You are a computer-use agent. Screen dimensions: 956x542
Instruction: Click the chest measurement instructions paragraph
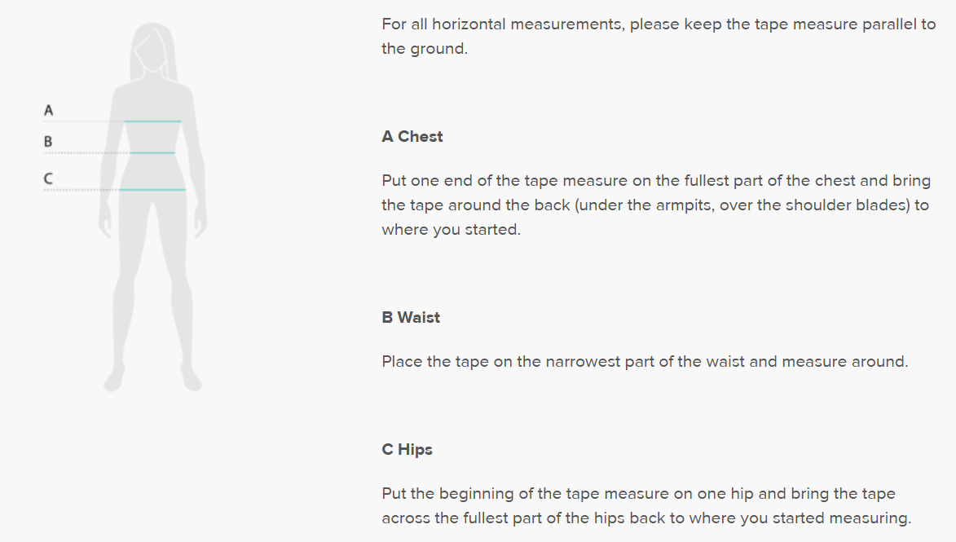coord(655,205)
